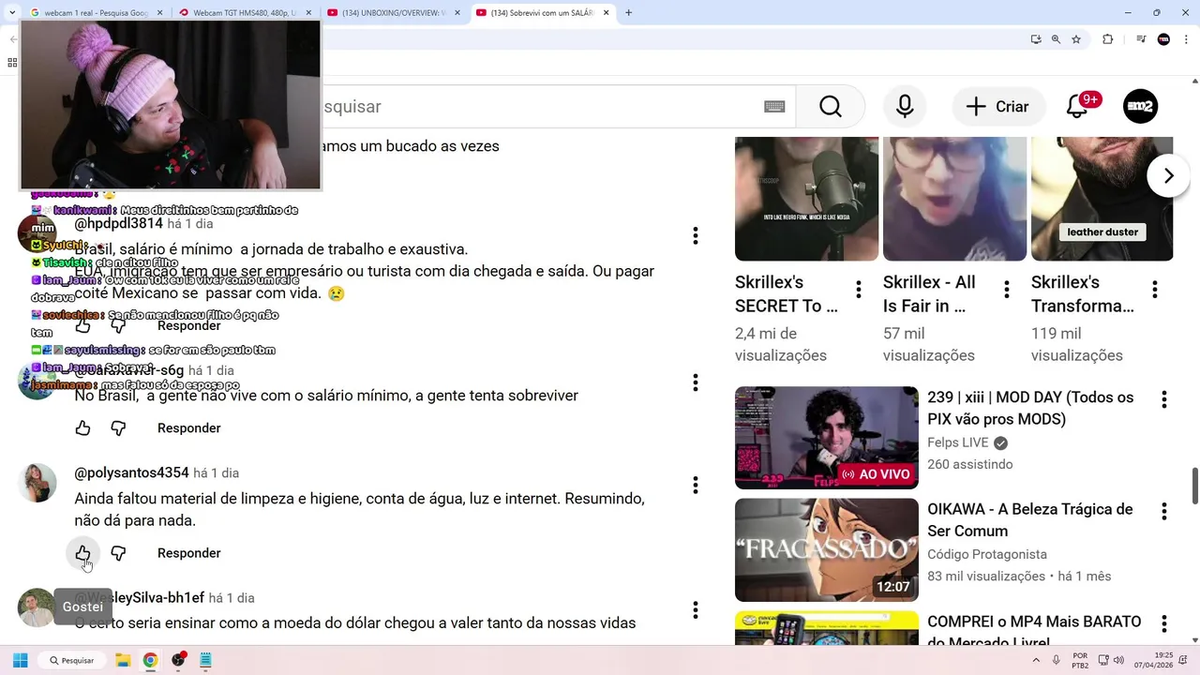Open options for @hpdpdl3814 comment
1200x675 pixels.
coord(695,235)
